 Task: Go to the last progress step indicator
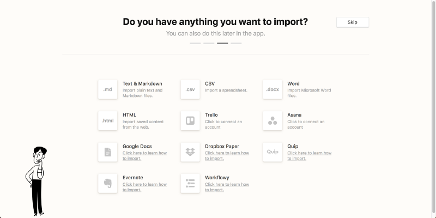click(236, 44)
